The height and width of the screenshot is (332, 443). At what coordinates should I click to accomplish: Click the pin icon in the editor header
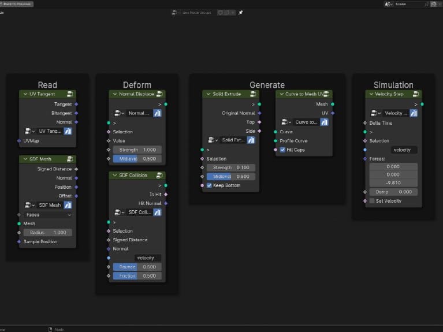click(x=241, y=13)
